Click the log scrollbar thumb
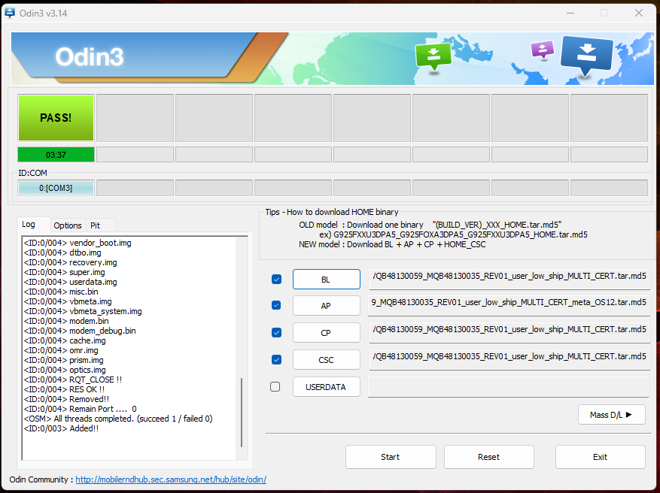Viewport: 660px width, 493px height. click(x=242, y=413)
